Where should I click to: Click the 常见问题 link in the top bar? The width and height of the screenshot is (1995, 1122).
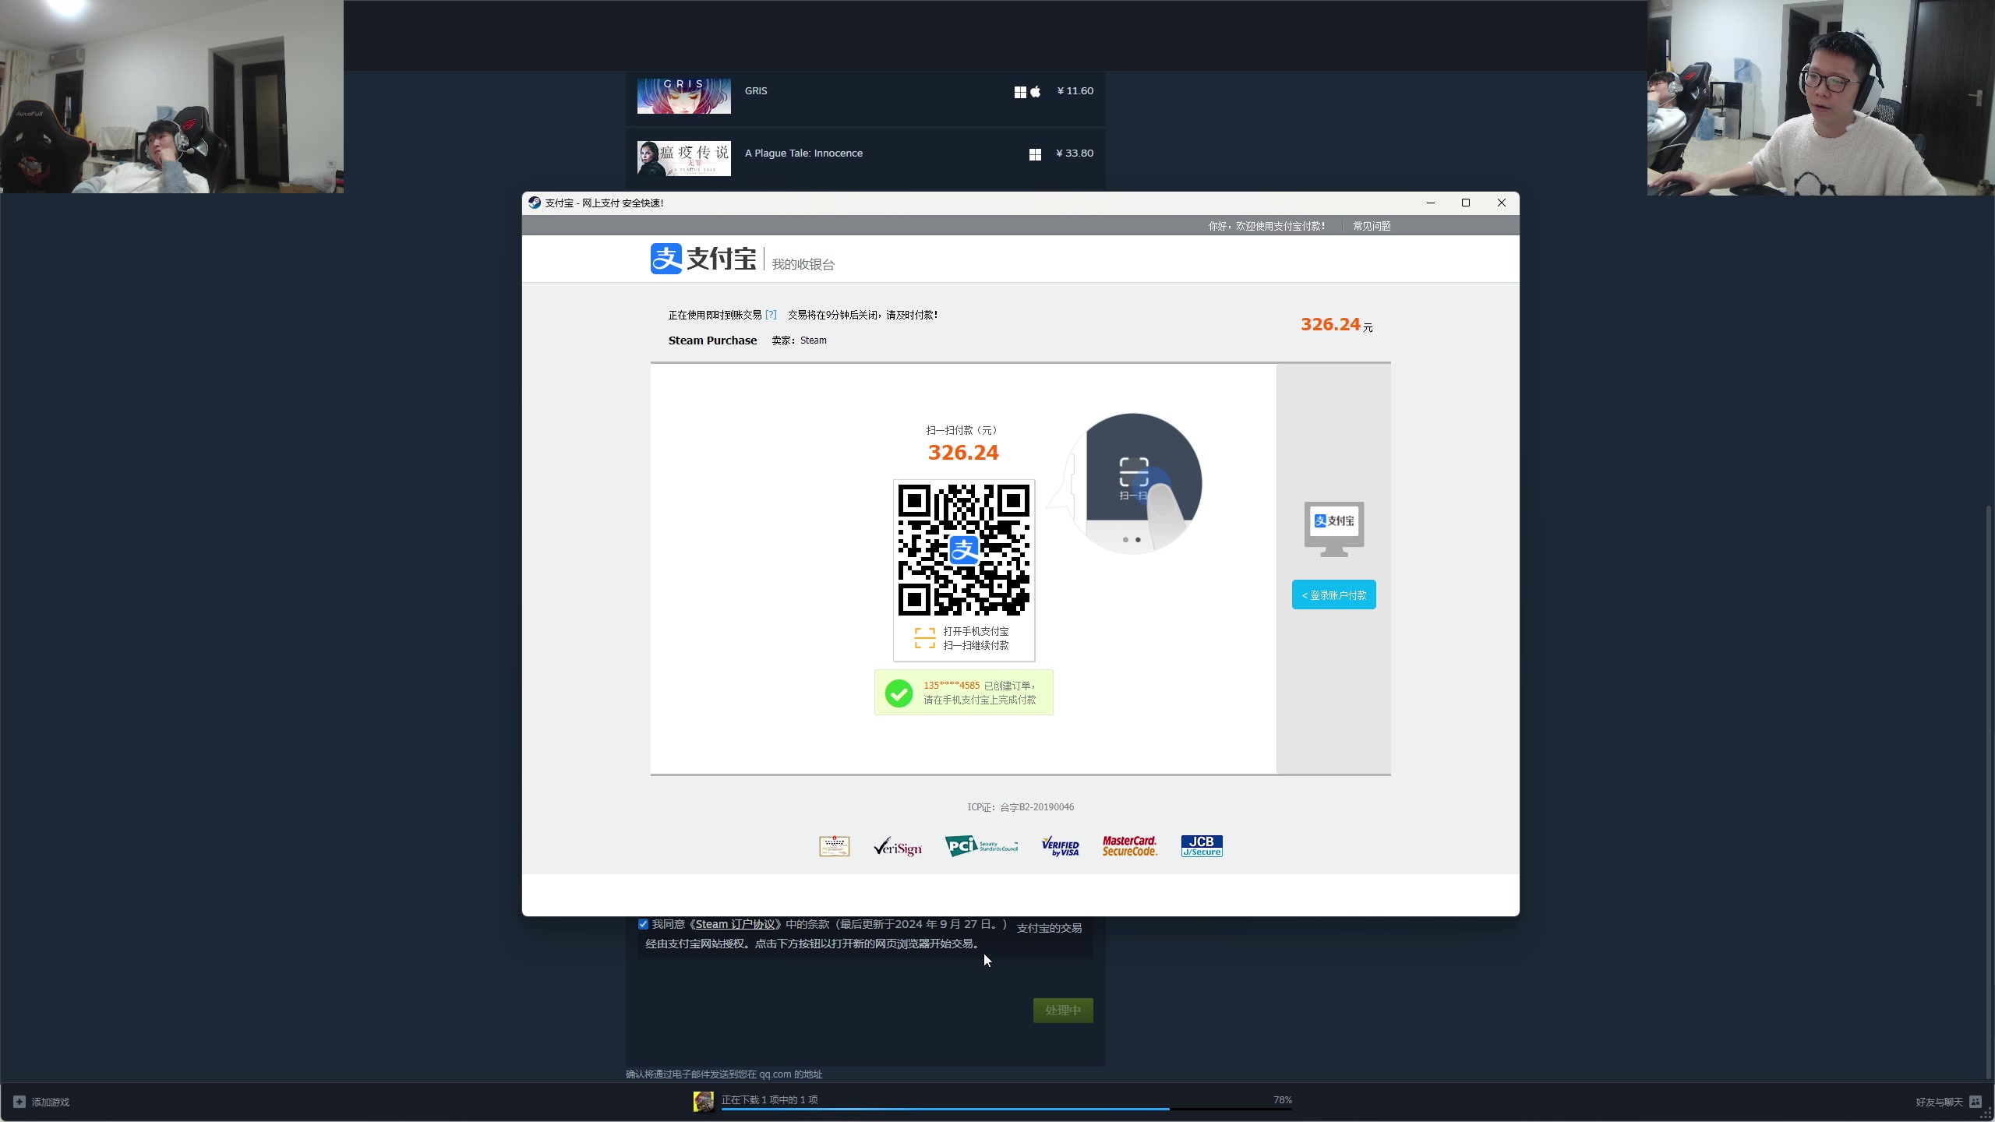click(x=1372, y=226)
